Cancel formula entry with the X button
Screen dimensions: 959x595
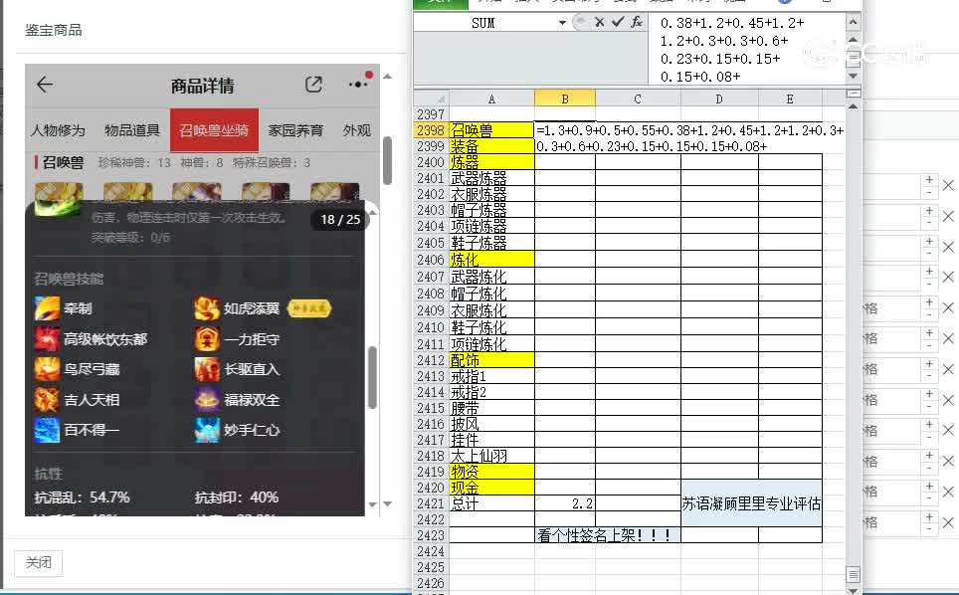[599, 22]
